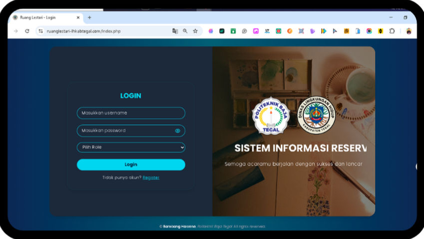Open the orange-blue play arrow extension icon
Screen dimensions: 424x239
pos(324,31)
